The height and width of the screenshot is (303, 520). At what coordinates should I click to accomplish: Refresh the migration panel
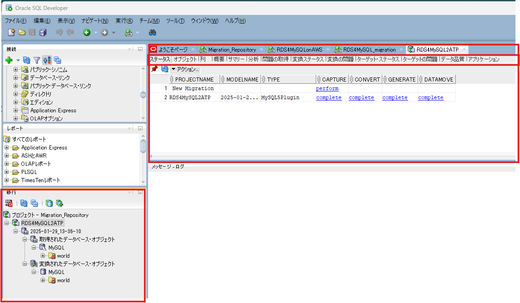pyautogui.click(x=24, y=203)
